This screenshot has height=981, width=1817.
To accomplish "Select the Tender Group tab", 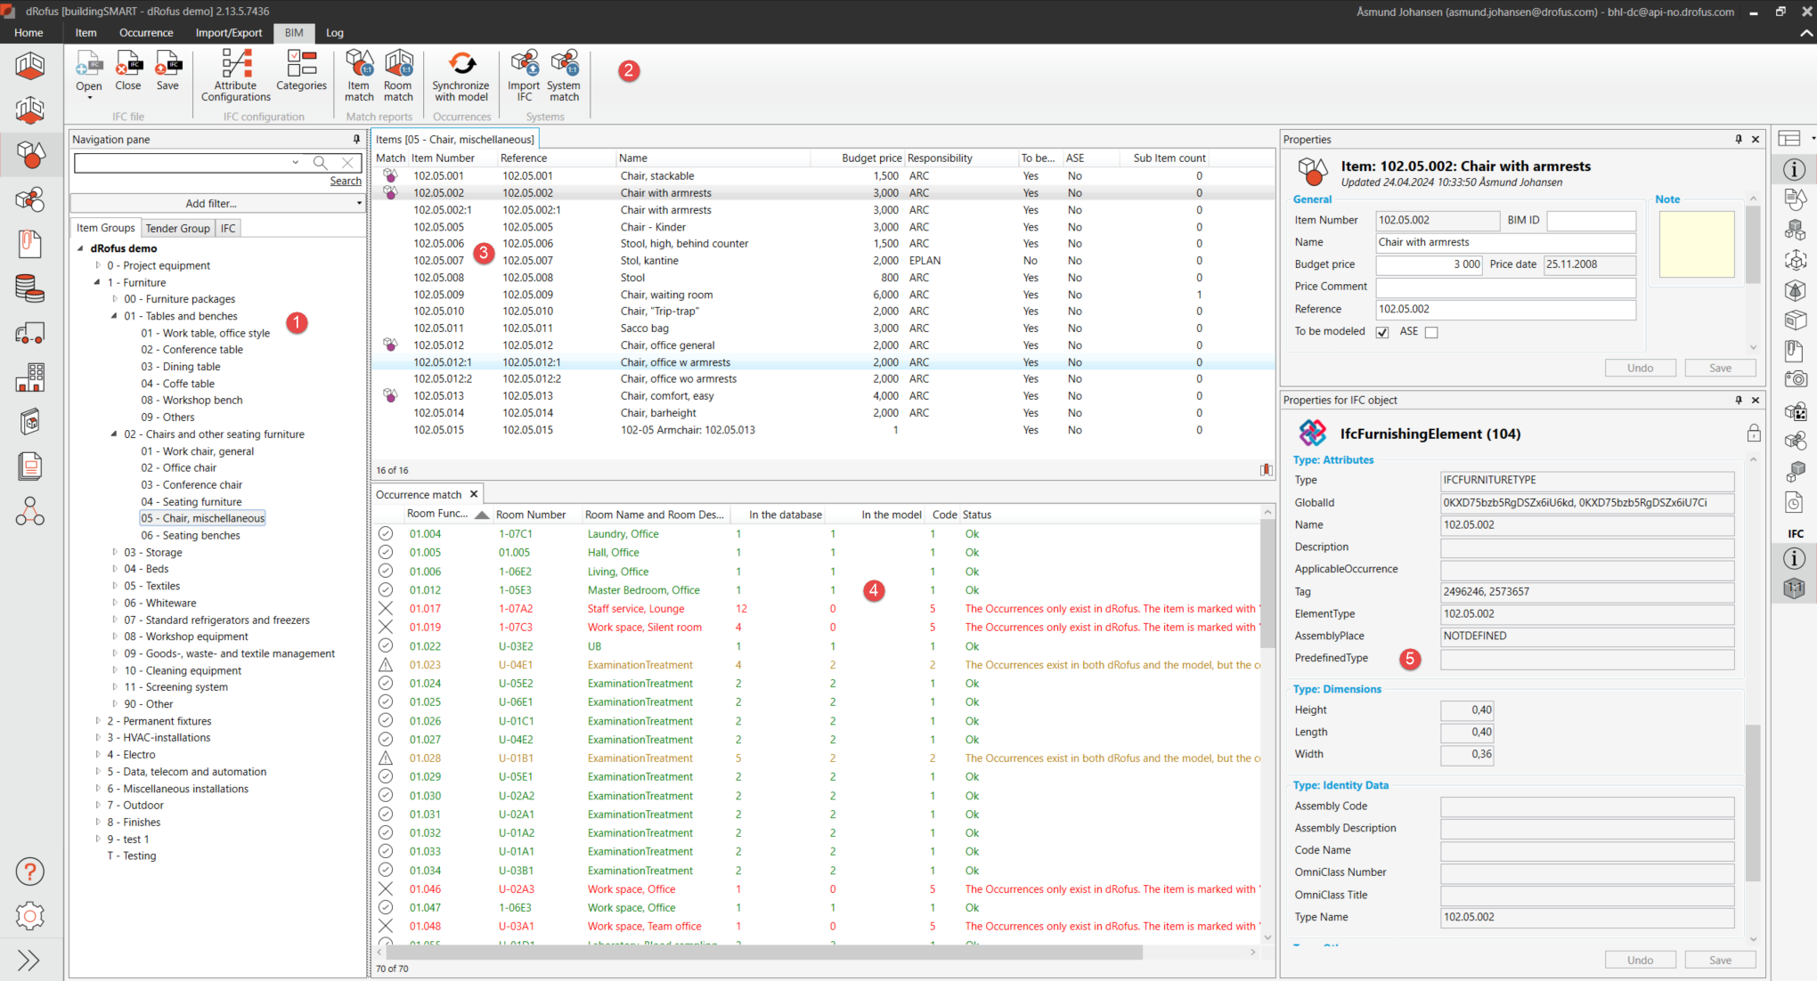I will click(177, 229).
